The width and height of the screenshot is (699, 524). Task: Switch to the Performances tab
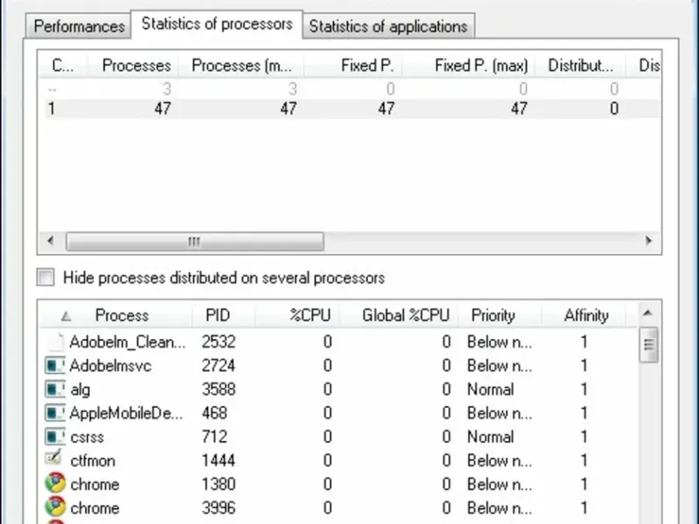79,26
